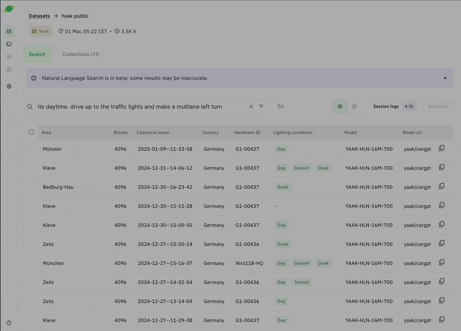The width and height of the screenshot is (461, 331).
Task: Open the search filter options
Action: point(261,107)
